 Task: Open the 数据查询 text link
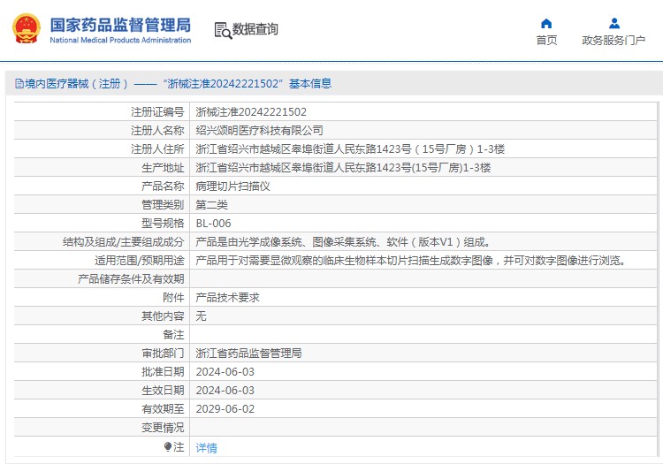click(x=255, y=29)
